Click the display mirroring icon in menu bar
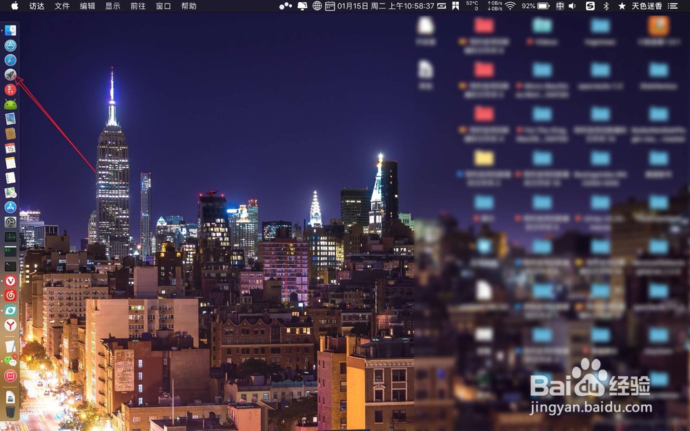 (x=302, y=6)
